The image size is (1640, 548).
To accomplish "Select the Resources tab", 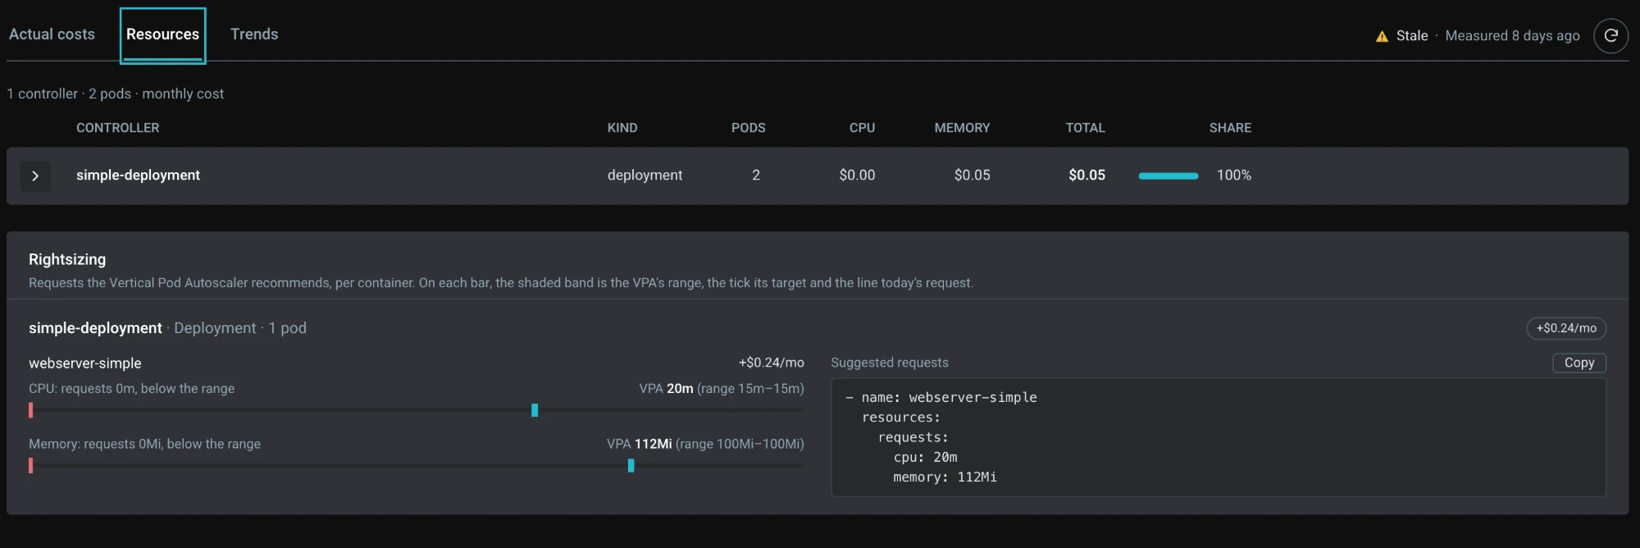I will (x=162, y=34).
